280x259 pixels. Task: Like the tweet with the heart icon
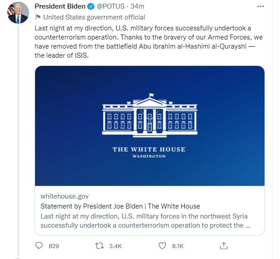[x=162, y=246]
